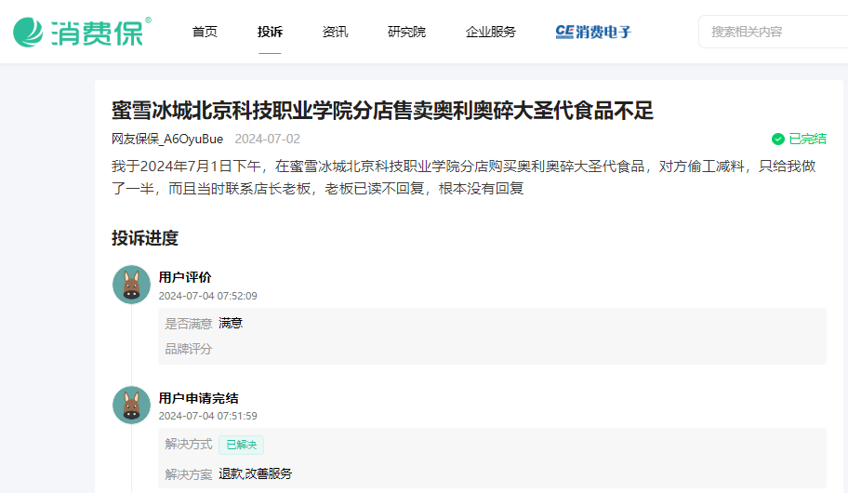Go to 研究院 section

406,32
